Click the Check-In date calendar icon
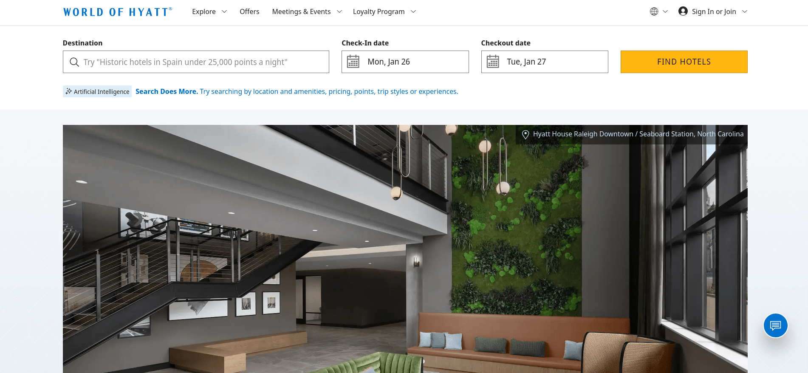808x373 pixels. point(353,62)
